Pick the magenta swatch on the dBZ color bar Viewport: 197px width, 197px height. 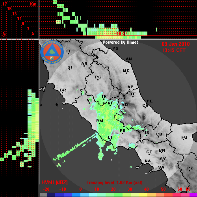pyautogui.click(x=193, y=195)
